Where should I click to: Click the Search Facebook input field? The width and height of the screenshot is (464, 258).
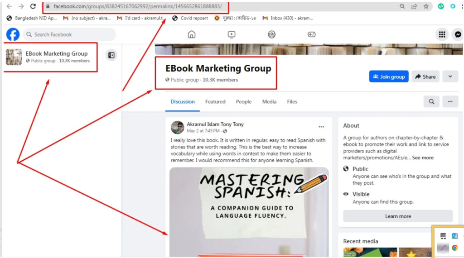click(69, 34)
